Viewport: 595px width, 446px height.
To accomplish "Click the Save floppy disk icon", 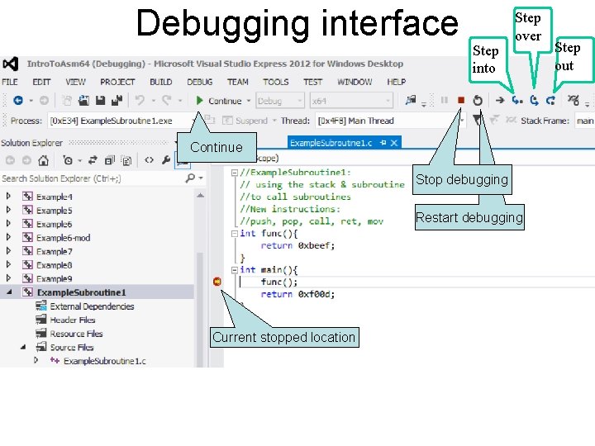I will click(x=100, y=101).
